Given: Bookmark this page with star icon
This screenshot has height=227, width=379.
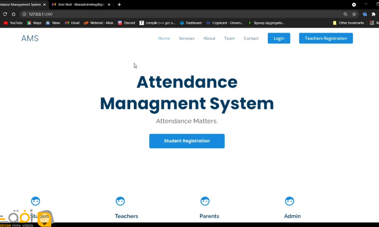Looking at the screenshot, I should click(354, 14).
